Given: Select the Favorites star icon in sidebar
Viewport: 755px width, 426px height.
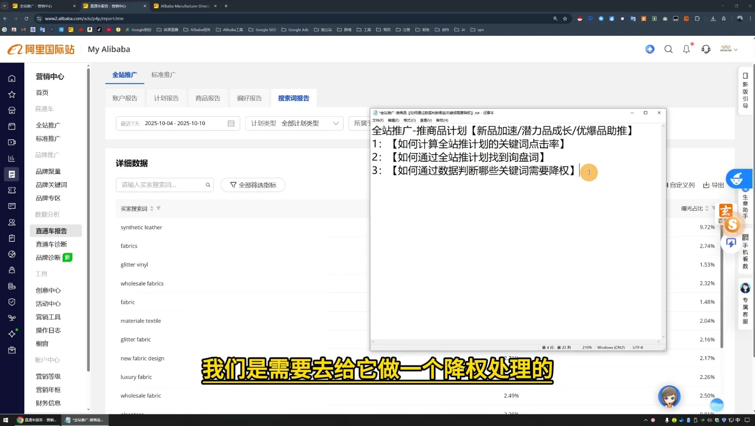Looking at the screenshot, I should pyautogui.click(x=12, y=94).
